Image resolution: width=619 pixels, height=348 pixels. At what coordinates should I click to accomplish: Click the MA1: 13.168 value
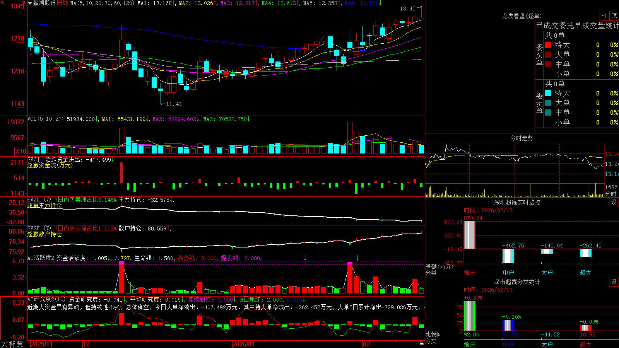pos(155,3)
